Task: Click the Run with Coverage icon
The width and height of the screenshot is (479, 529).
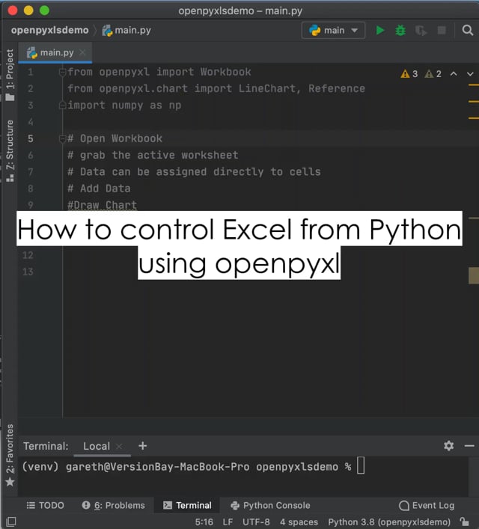Action: [421, 31]
